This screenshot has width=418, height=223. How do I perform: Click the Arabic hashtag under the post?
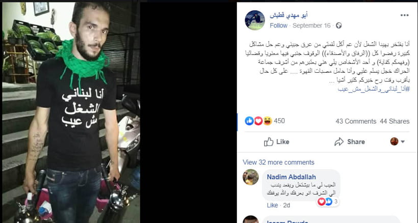(374, 89)
